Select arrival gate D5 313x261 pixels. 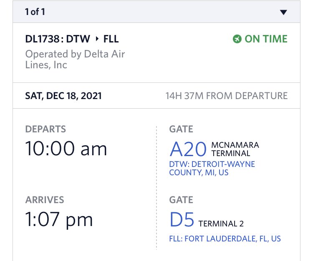(x=182, y=220)
